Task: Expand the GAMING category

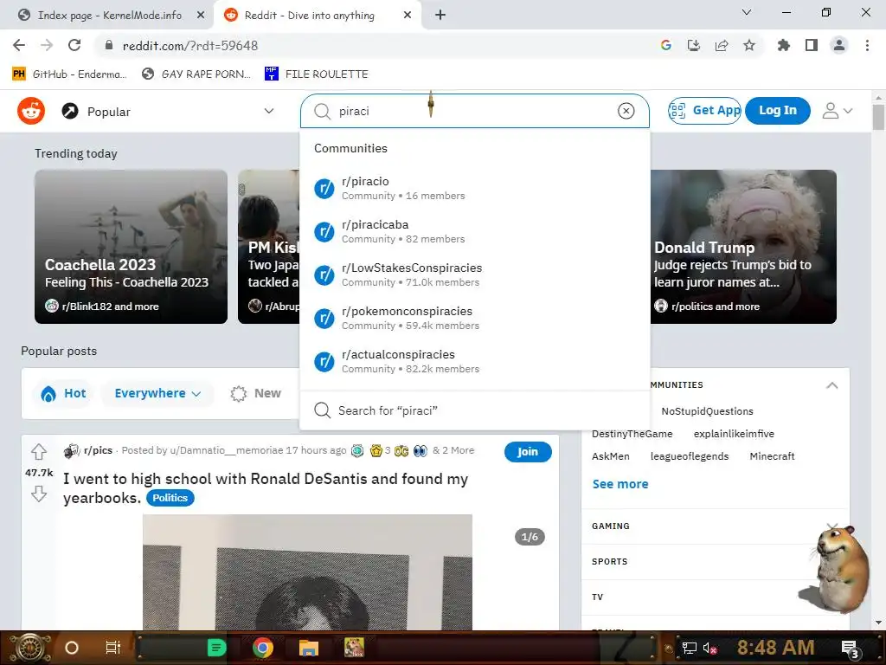Action: pos(716,526)
